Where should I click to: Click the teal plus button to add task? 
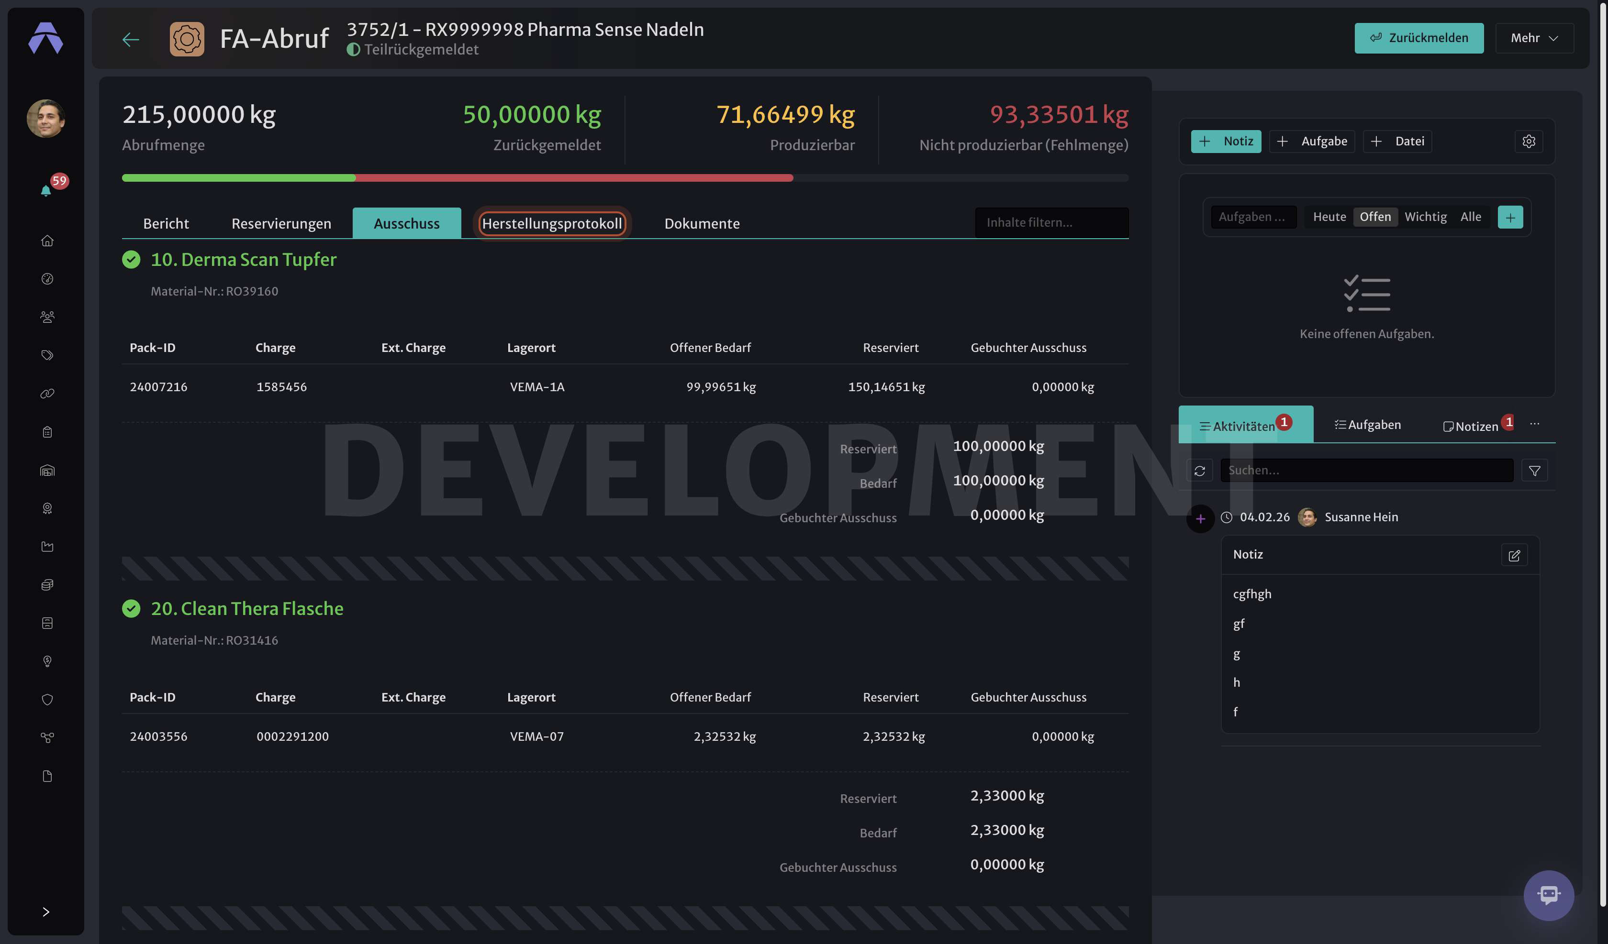1510,217
